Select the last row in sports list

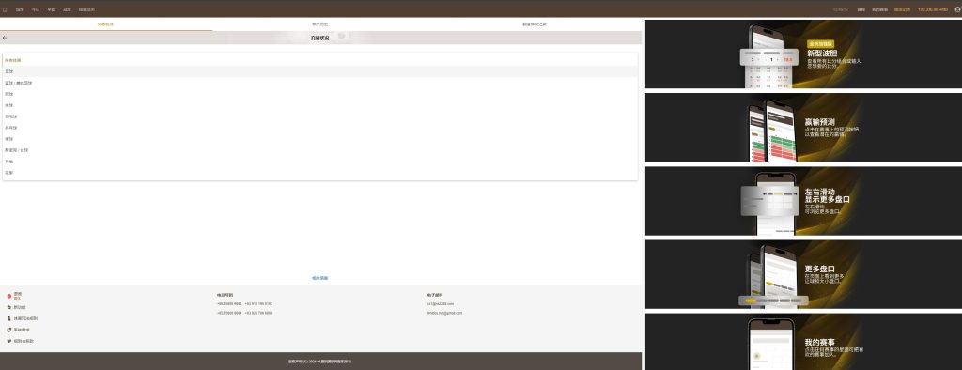(319, 173)
